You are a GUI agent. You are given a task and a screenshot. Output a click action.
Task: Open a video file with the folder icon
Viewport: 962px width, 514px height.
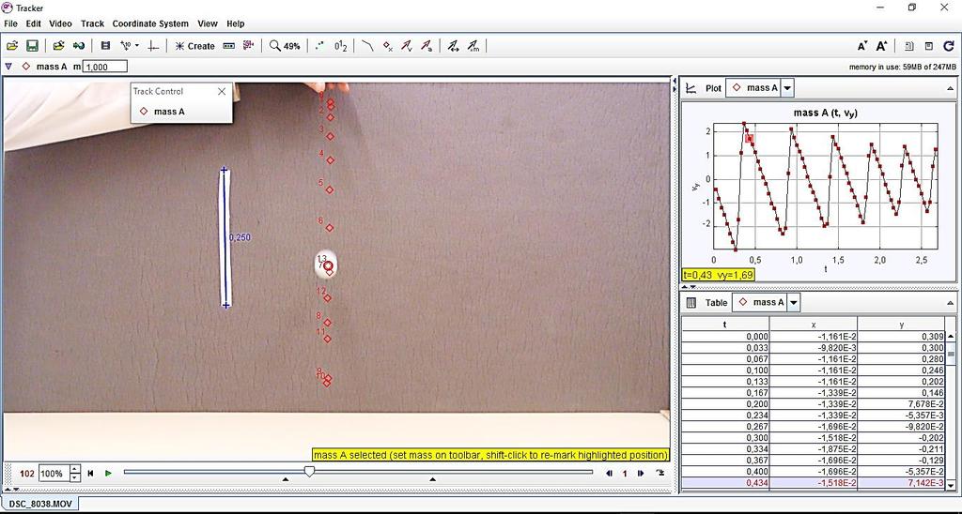pyautogui.click(x=12, y=46)
